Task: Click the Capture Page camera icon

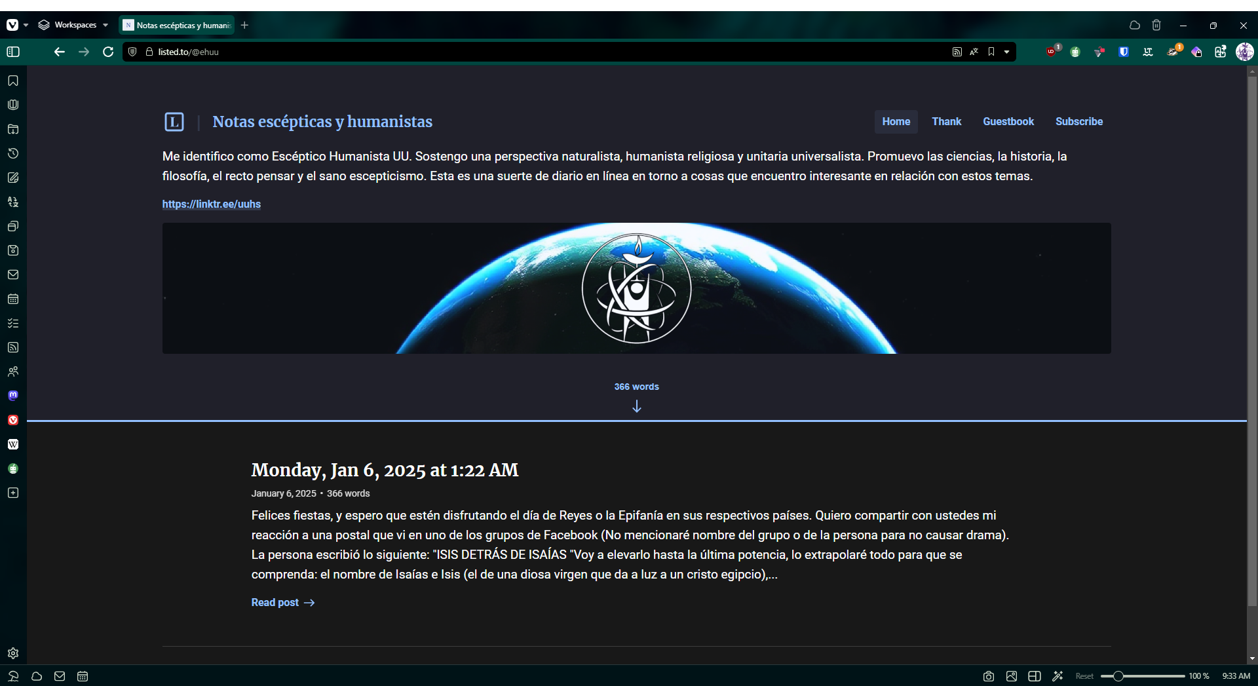Action: (989, 676)
